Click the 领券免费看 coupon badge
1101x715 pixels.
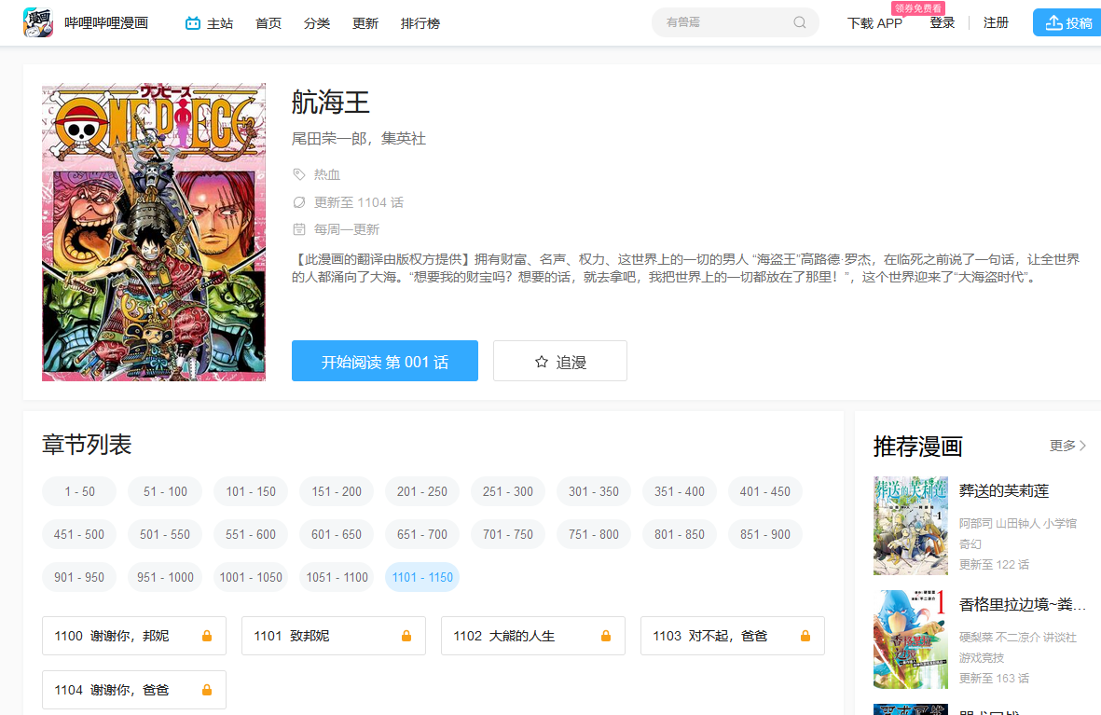pos(917,8)
